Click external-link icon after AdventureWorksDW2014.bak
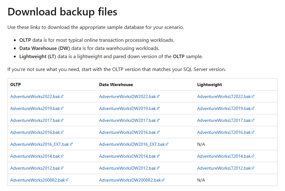Image resolution: width=285 pixels, height=191 pixels. (158, 156)
